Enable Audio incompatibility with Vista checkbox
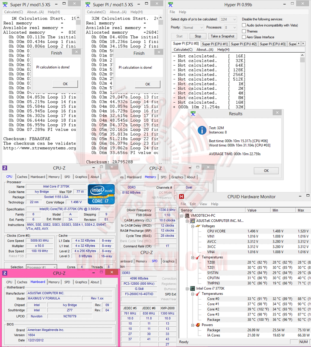This screenshot has width=311, height=347. coord(244,25)
